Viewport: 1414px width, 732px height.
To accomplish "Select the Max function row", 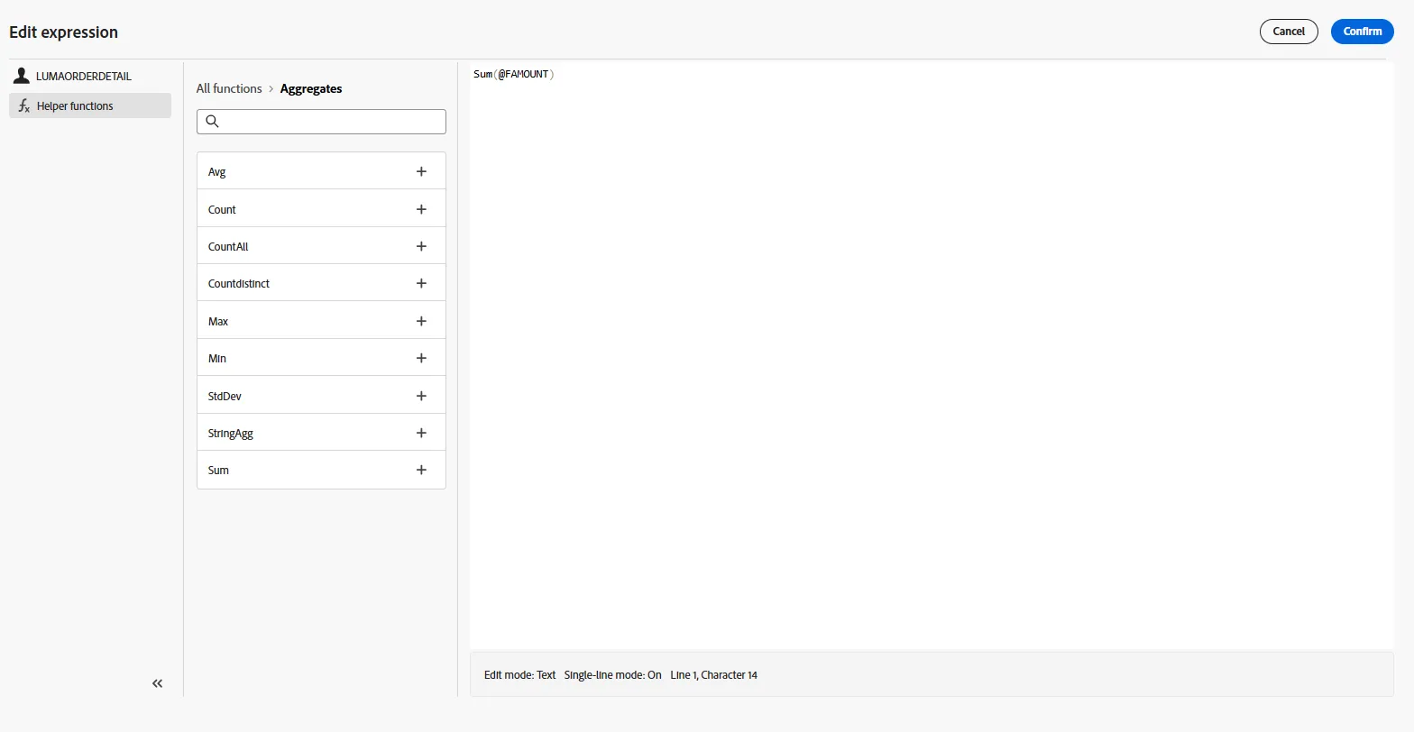I will (x=321, y=321).
